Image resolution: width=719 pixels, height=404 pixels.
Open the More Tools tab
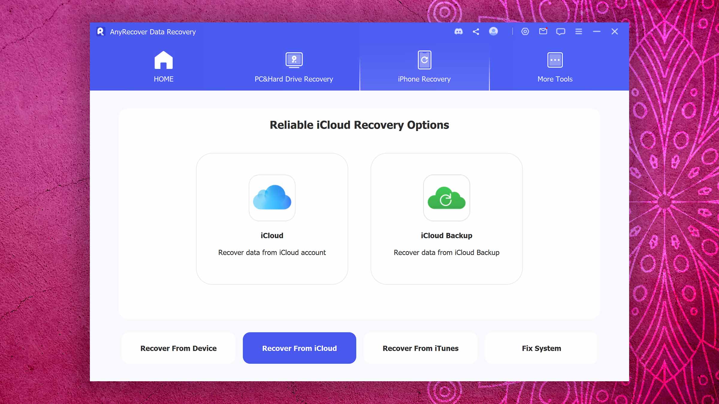pos(555,66)
